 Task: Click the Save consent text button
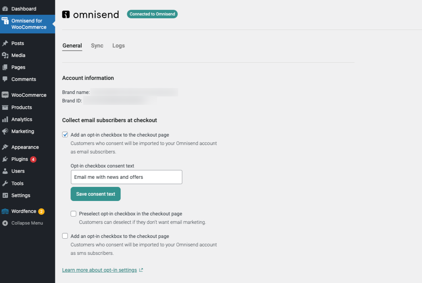tap(95, 194)
